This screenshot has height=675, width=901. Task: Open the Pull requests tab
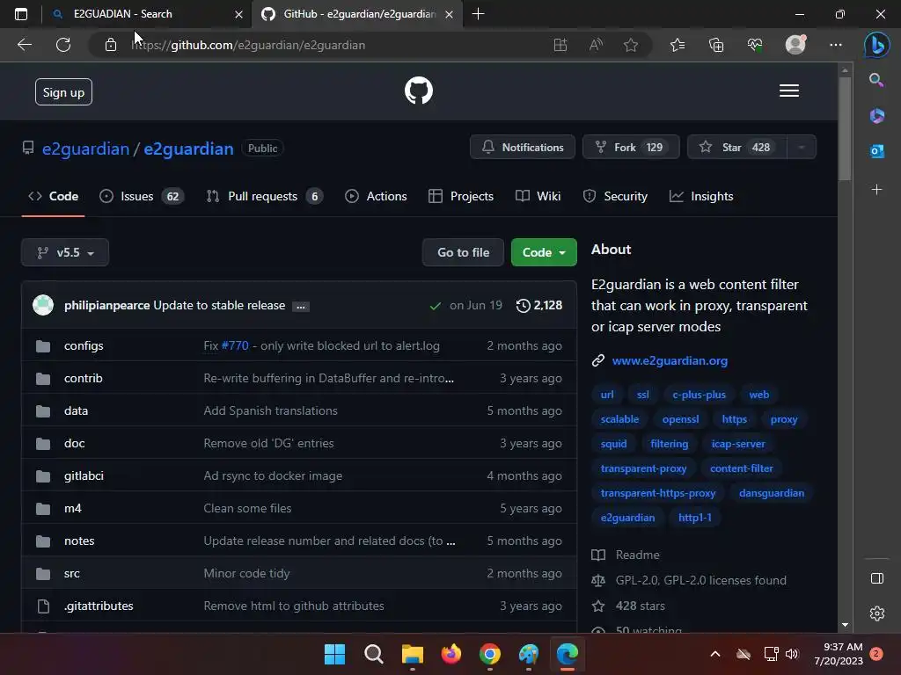click(x=265, y=196)
